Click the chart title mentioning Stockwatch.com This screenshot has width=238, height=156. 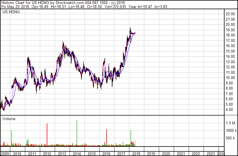click(63, 3)
